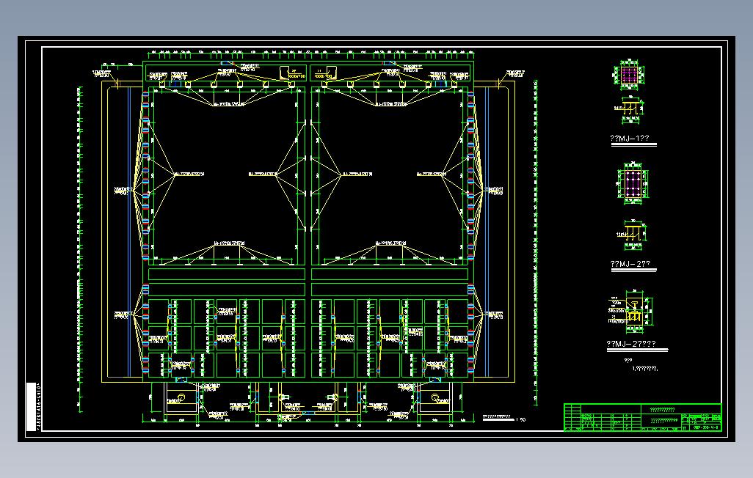Click the green title block table
The height and width of the screenshot is (478, 753).
pos(643,417)
